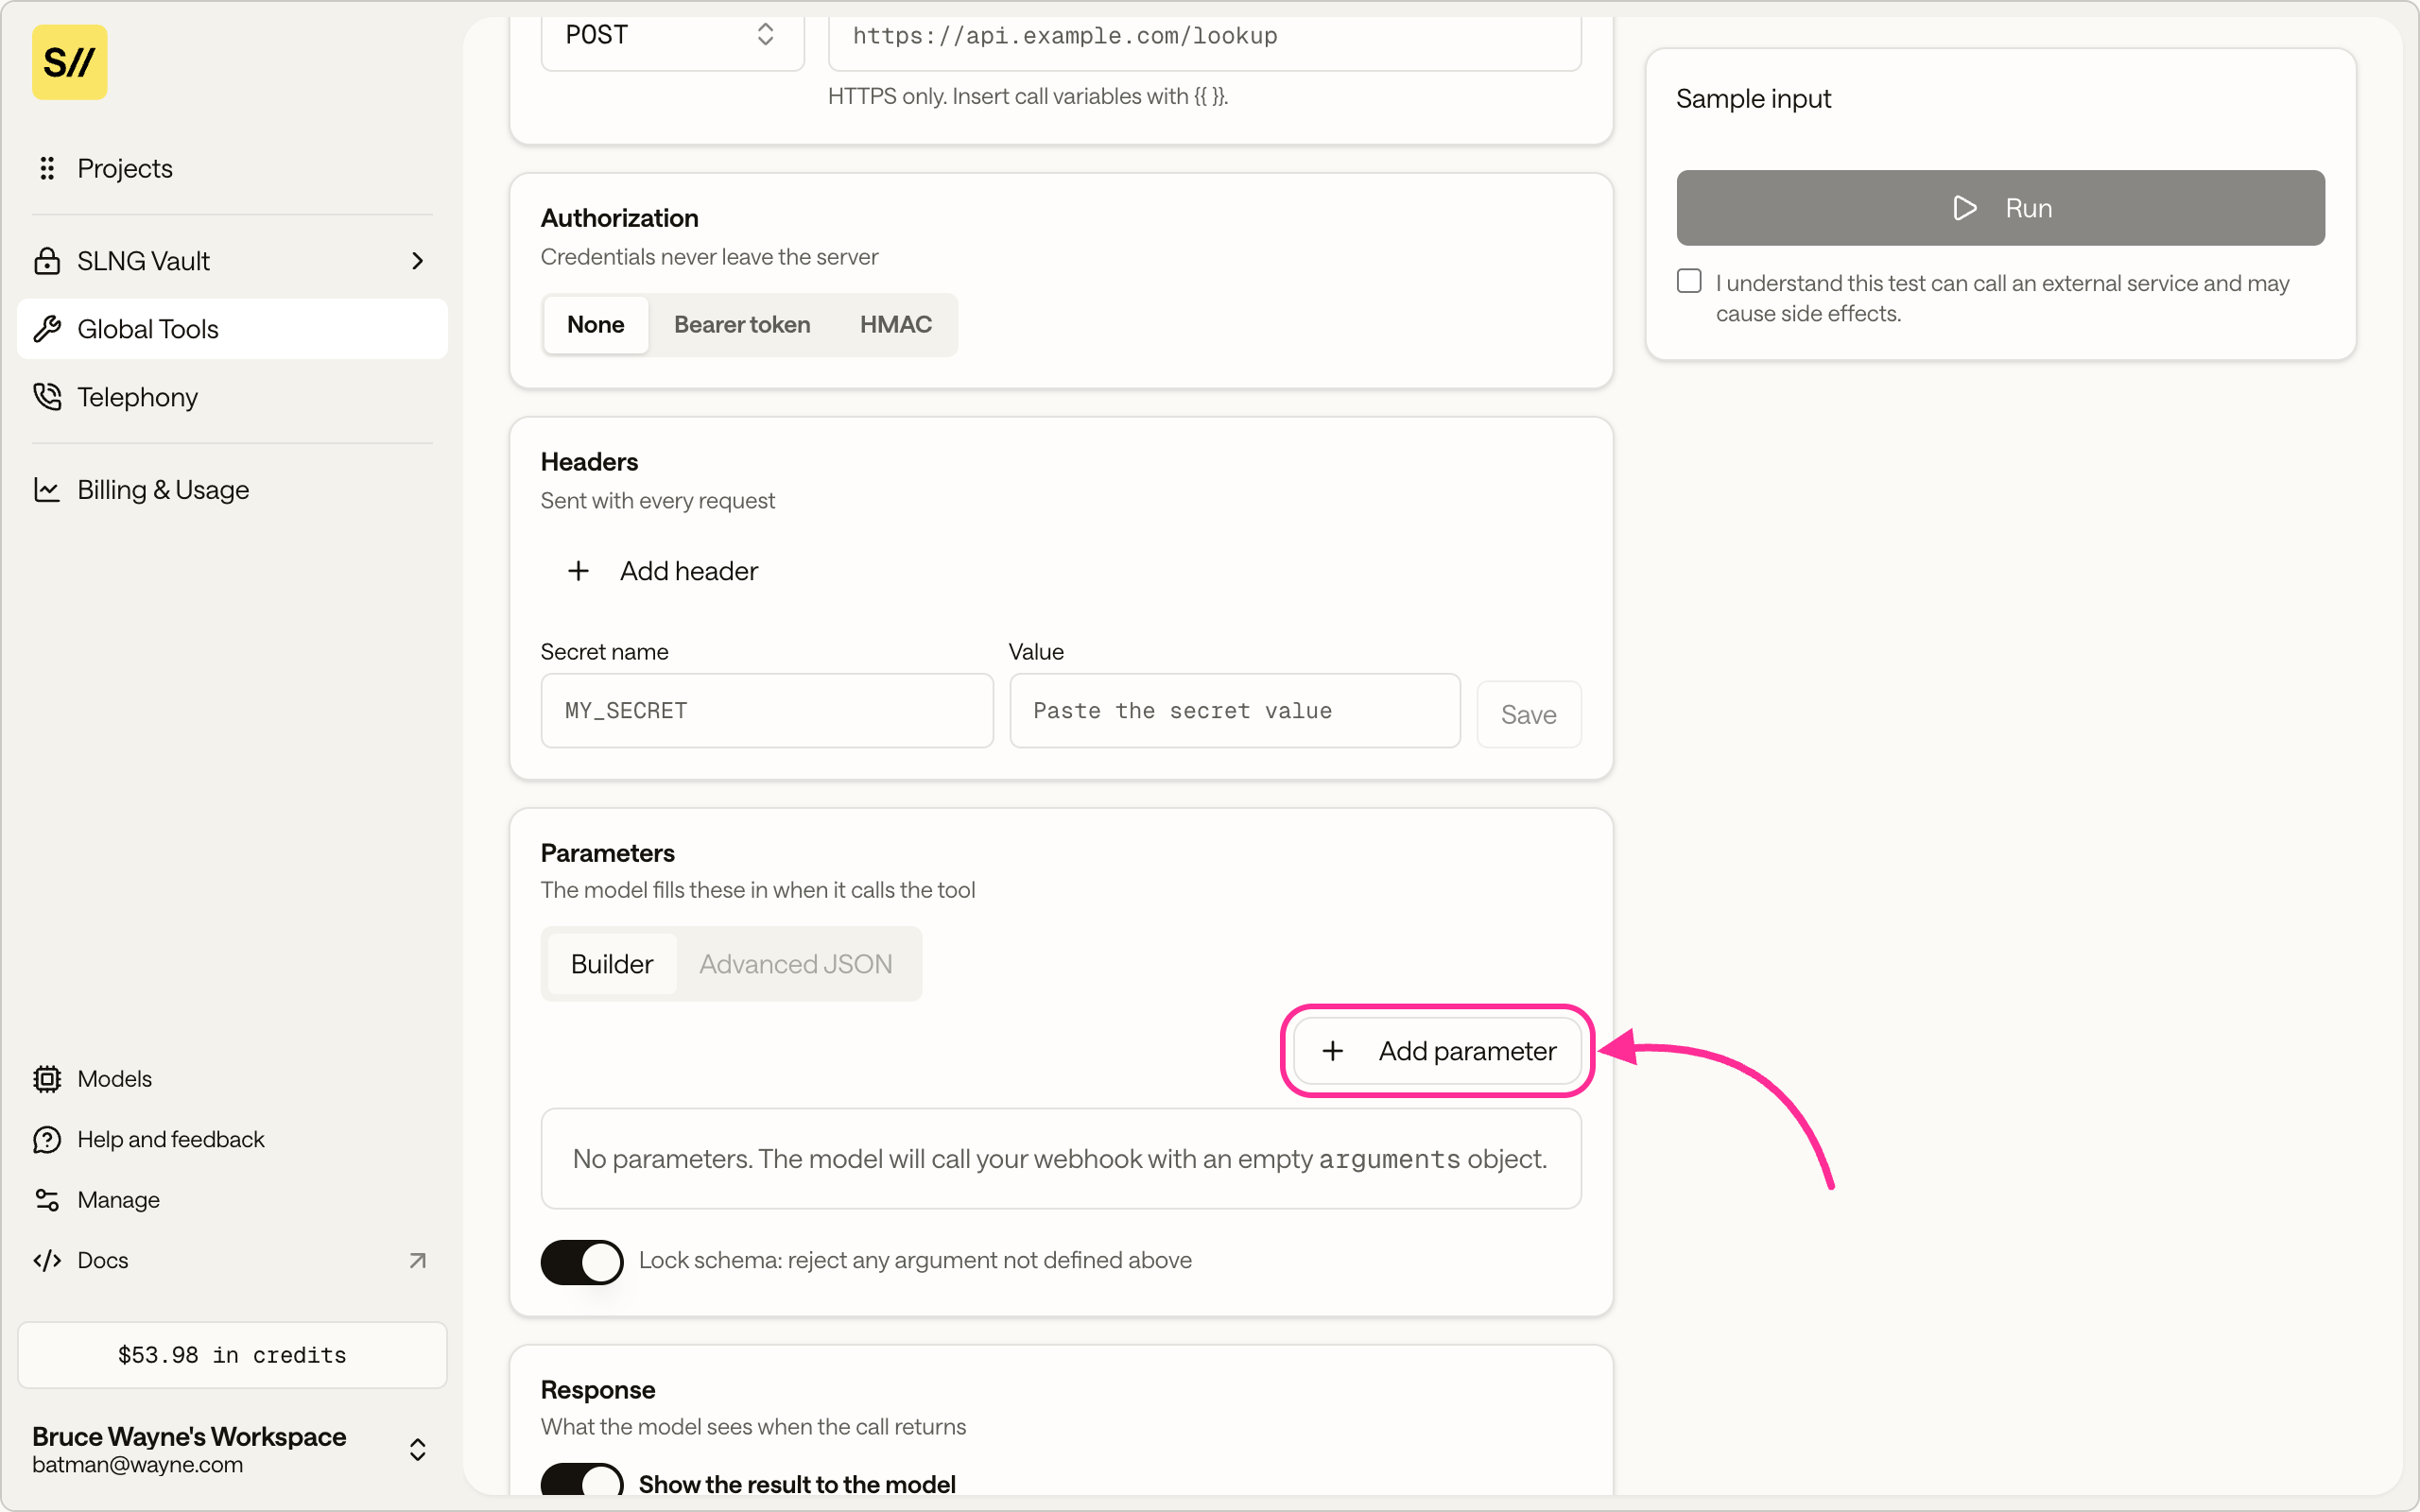Toggle Show the result to the model
The image size is (2420, 1512).
point(582,1479)
